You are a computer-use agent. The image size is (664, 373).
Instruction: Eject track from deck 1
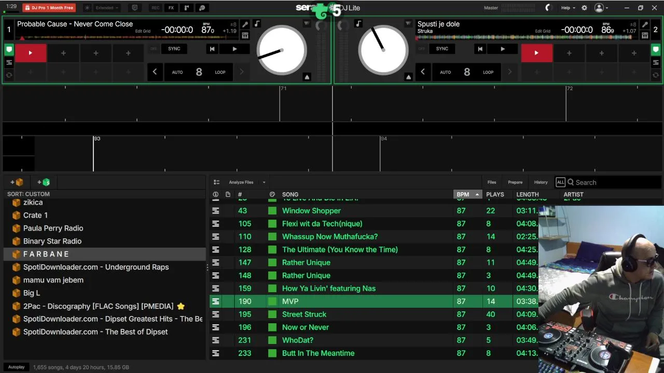point(307,77)
